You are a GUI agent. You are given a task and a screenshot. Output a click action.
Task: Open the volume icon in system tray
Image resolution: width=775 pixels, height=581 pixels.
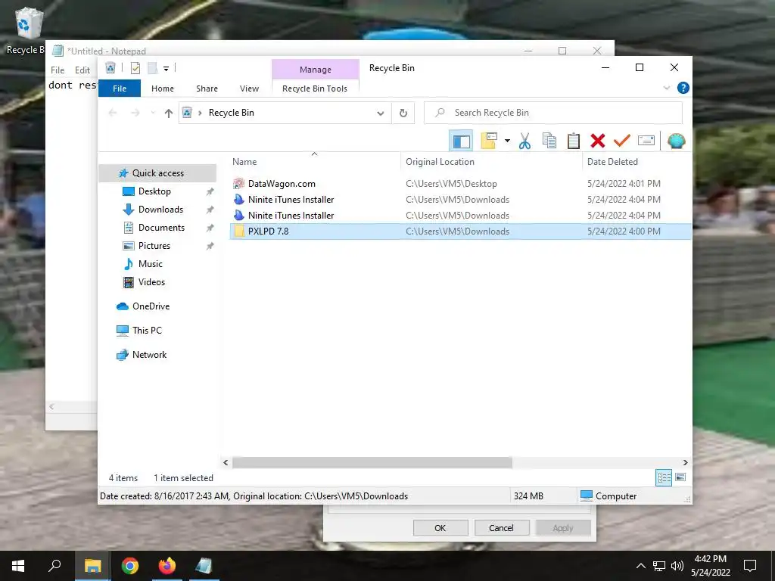[677, 566]
